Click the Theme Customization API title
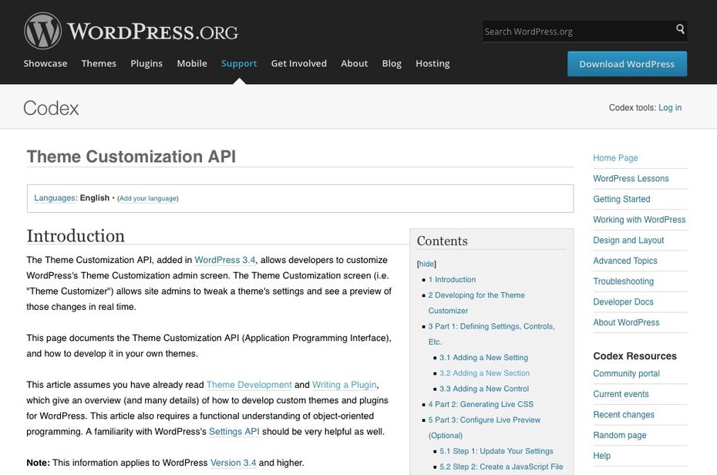This screenshot has width=717, height=475. [x=131, y=157]
